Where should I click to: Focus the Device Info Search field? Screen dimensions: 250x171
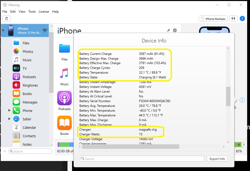(142, 159)
